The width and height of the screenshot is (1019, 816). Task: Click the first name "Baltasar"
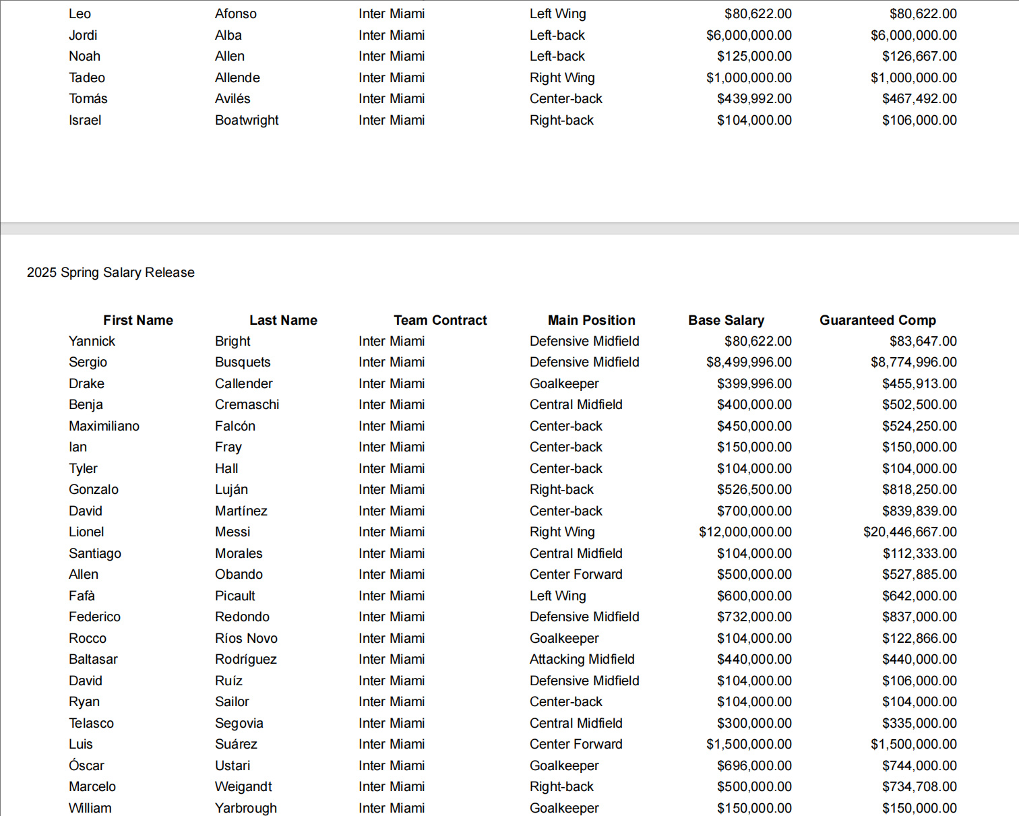[x=93, y=659]
